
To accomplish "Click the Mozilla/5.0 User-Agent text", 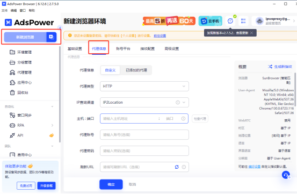I will coord(277,102).
